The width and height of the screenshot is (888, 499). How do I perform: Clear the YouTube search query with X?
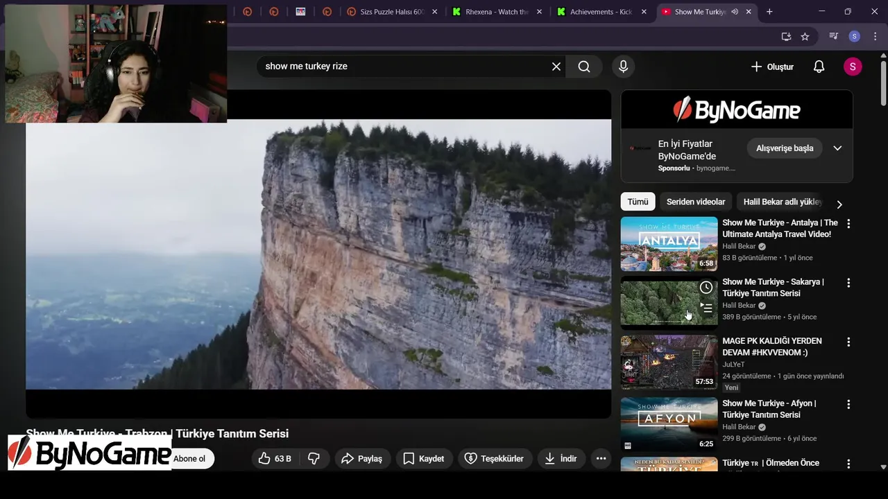tap(556, 67)
